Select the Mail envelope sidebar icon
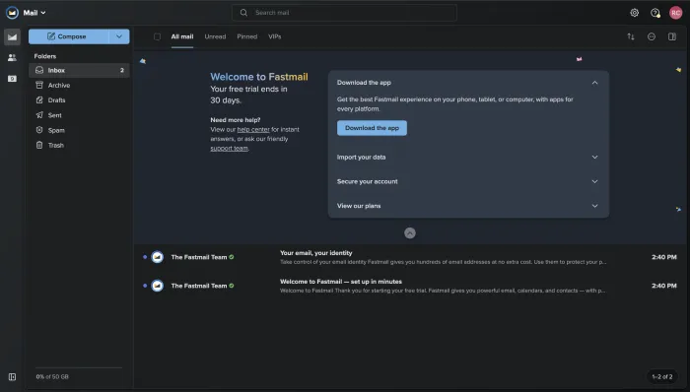690x392 pixels. point(12,36)
